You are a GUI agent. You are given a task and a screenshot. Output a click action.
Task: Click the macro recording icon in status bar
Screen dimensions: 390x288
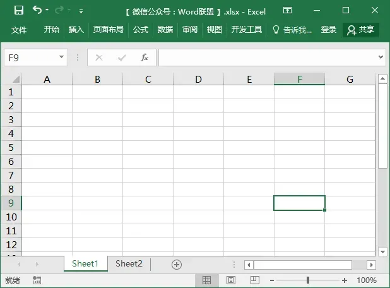[37, 280]
